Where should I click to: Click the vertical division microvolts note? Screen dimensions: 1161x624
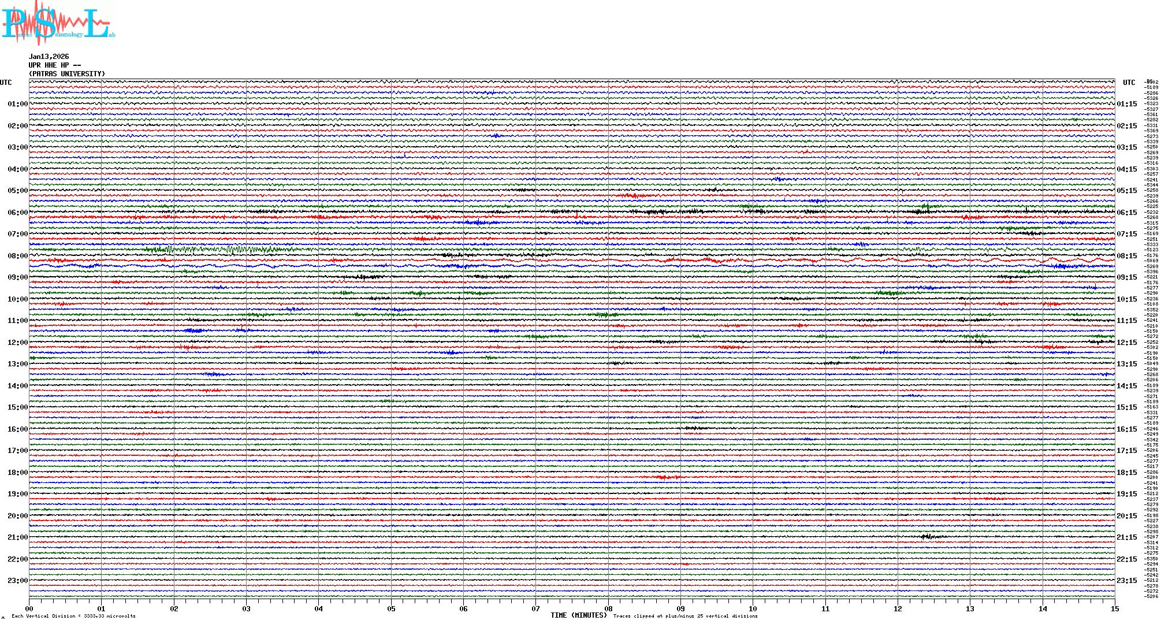73,616
